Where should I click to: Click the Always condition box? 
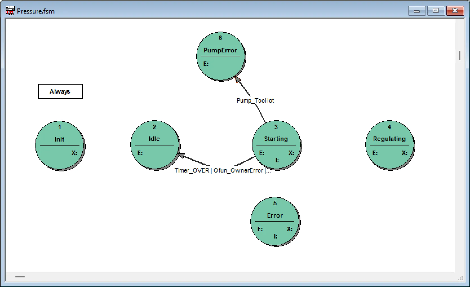(x=60, y=91)
